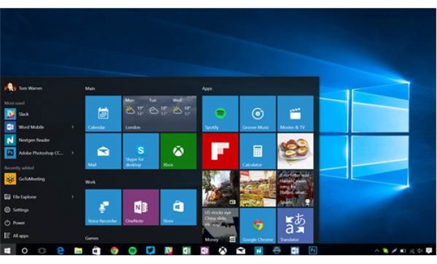Click the Apps group heading
This screenshot has height=264, width=437.
[x=207, y=89]
